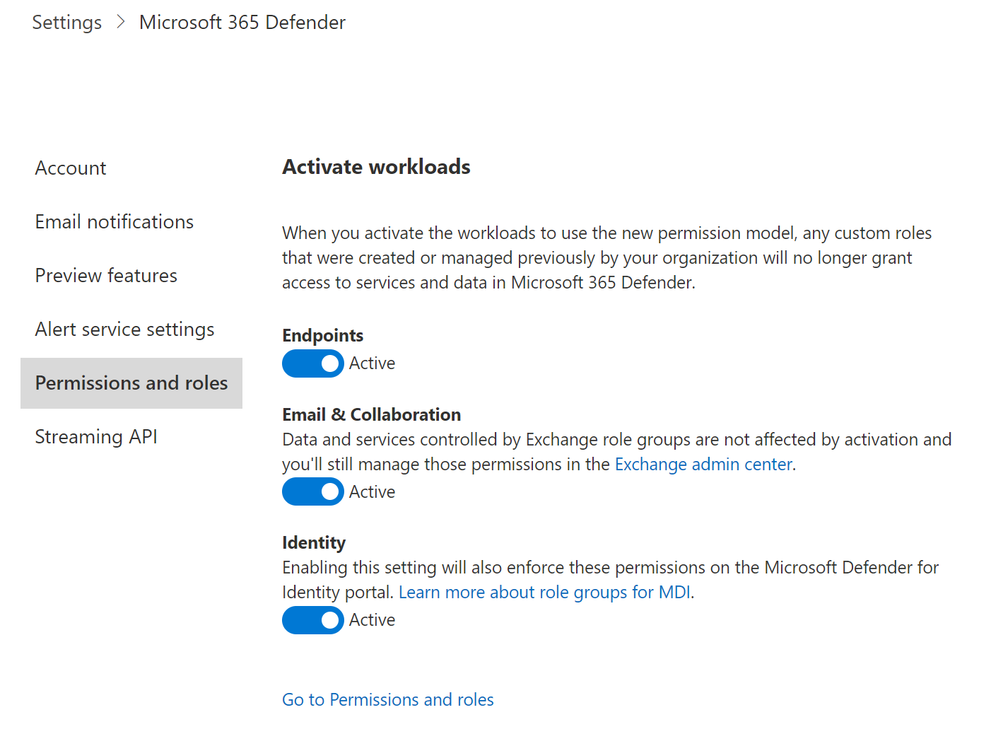Click the Activate workloads heading

click(376, 167)
